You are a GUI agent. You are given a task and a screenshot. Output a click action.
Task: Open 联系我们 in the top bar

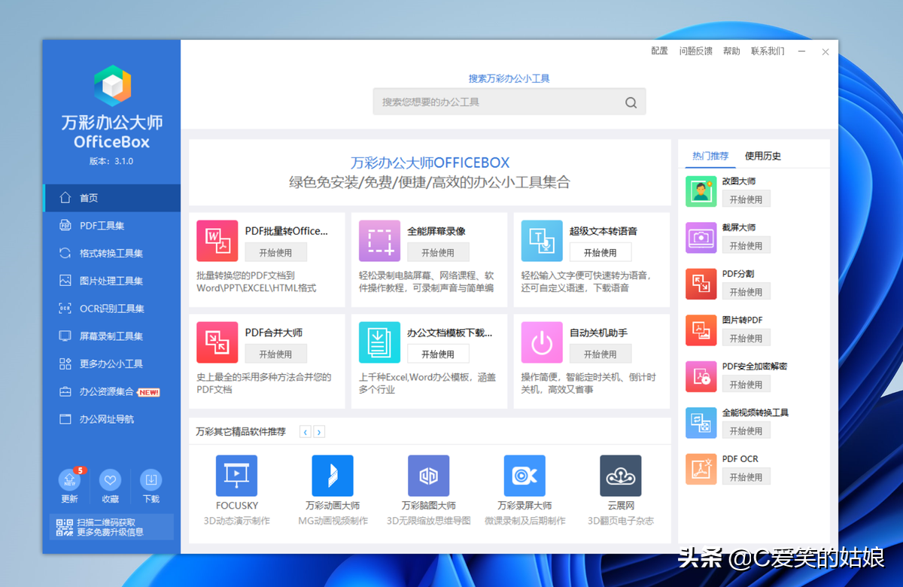768,51
